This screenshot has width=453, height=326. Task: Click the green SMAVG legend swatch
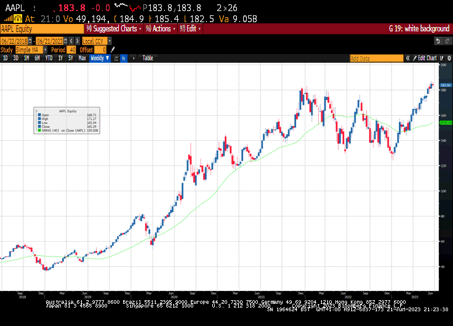click(39, 130)
